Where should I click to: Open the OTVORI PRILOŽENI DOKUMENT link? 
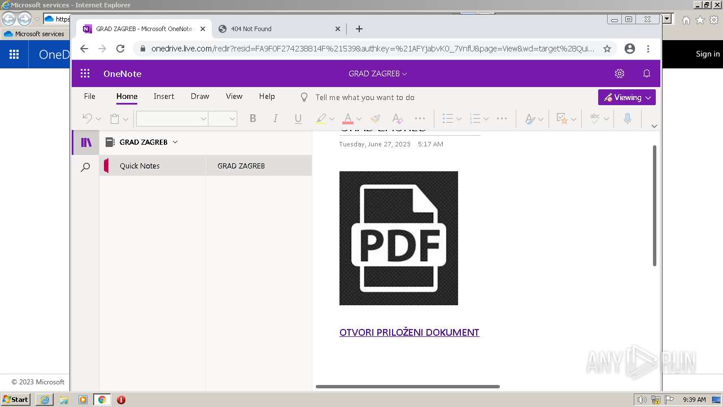coord(409,332)
